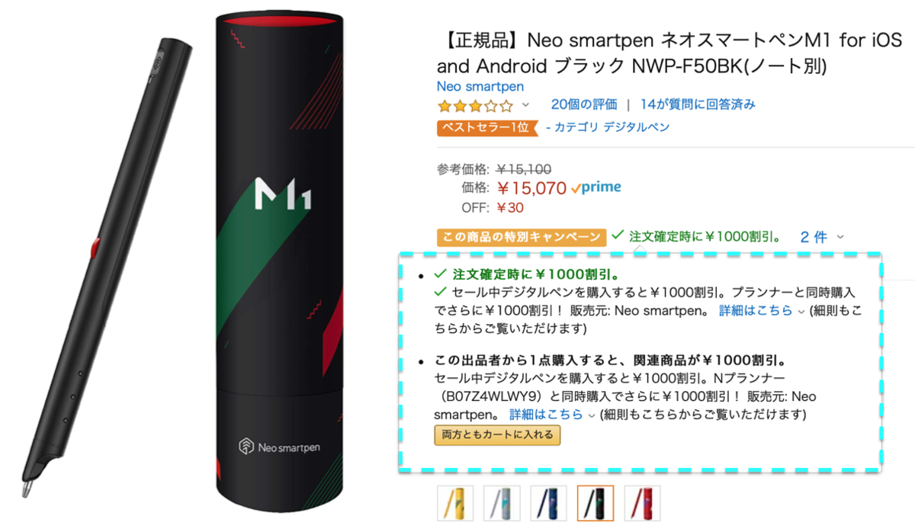The image size is (915, 532).
Task: Click 両方ともカートに入れる button
Action: coord(497,435)
